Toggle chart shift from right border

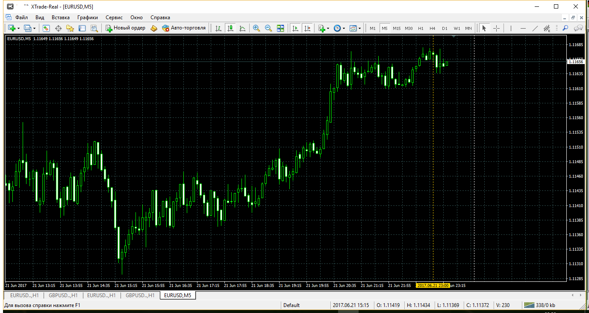307,28
